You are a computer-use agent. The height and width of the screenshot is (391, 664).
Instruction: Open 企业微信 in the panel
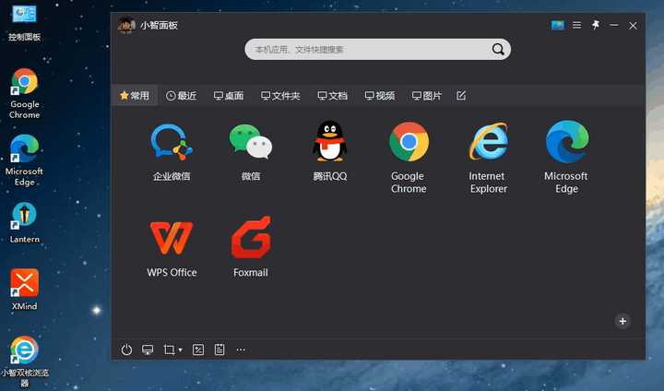click(172, 151)
